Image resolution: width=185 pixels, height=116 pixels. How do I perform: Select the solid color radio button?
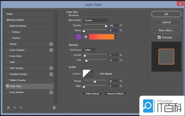pos(72,37)
